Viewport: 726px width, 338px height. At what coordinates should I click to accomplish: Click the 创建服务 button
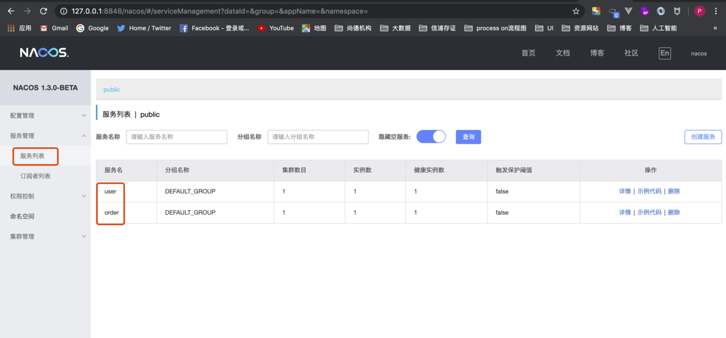(703, 136)
